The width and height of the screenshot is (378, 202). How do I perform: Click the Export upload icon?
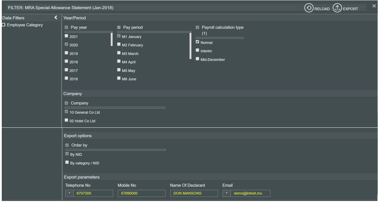[x=337, y=8]
